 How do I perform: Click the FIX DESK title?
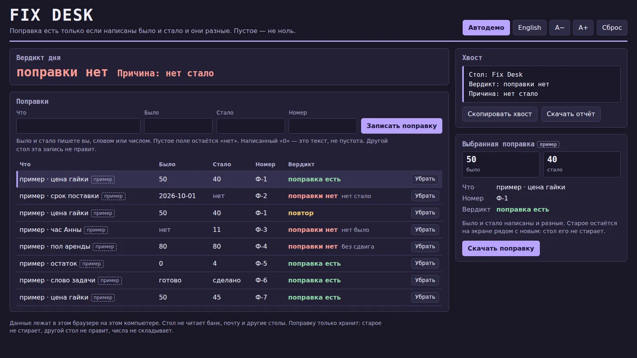point(51,15)
